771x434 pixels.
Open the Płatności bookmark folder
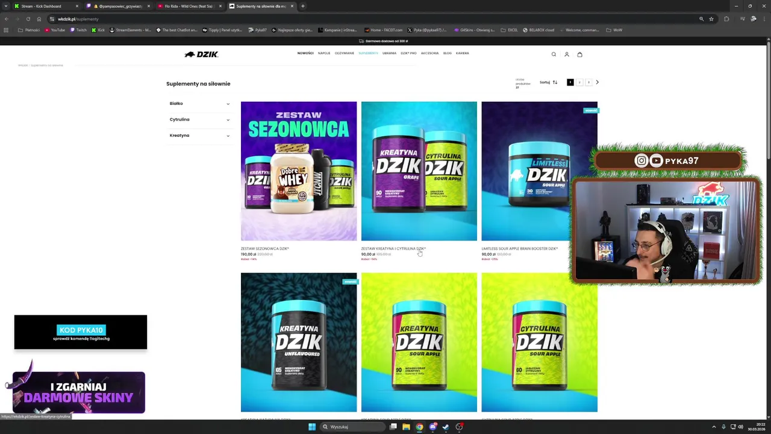29,30
